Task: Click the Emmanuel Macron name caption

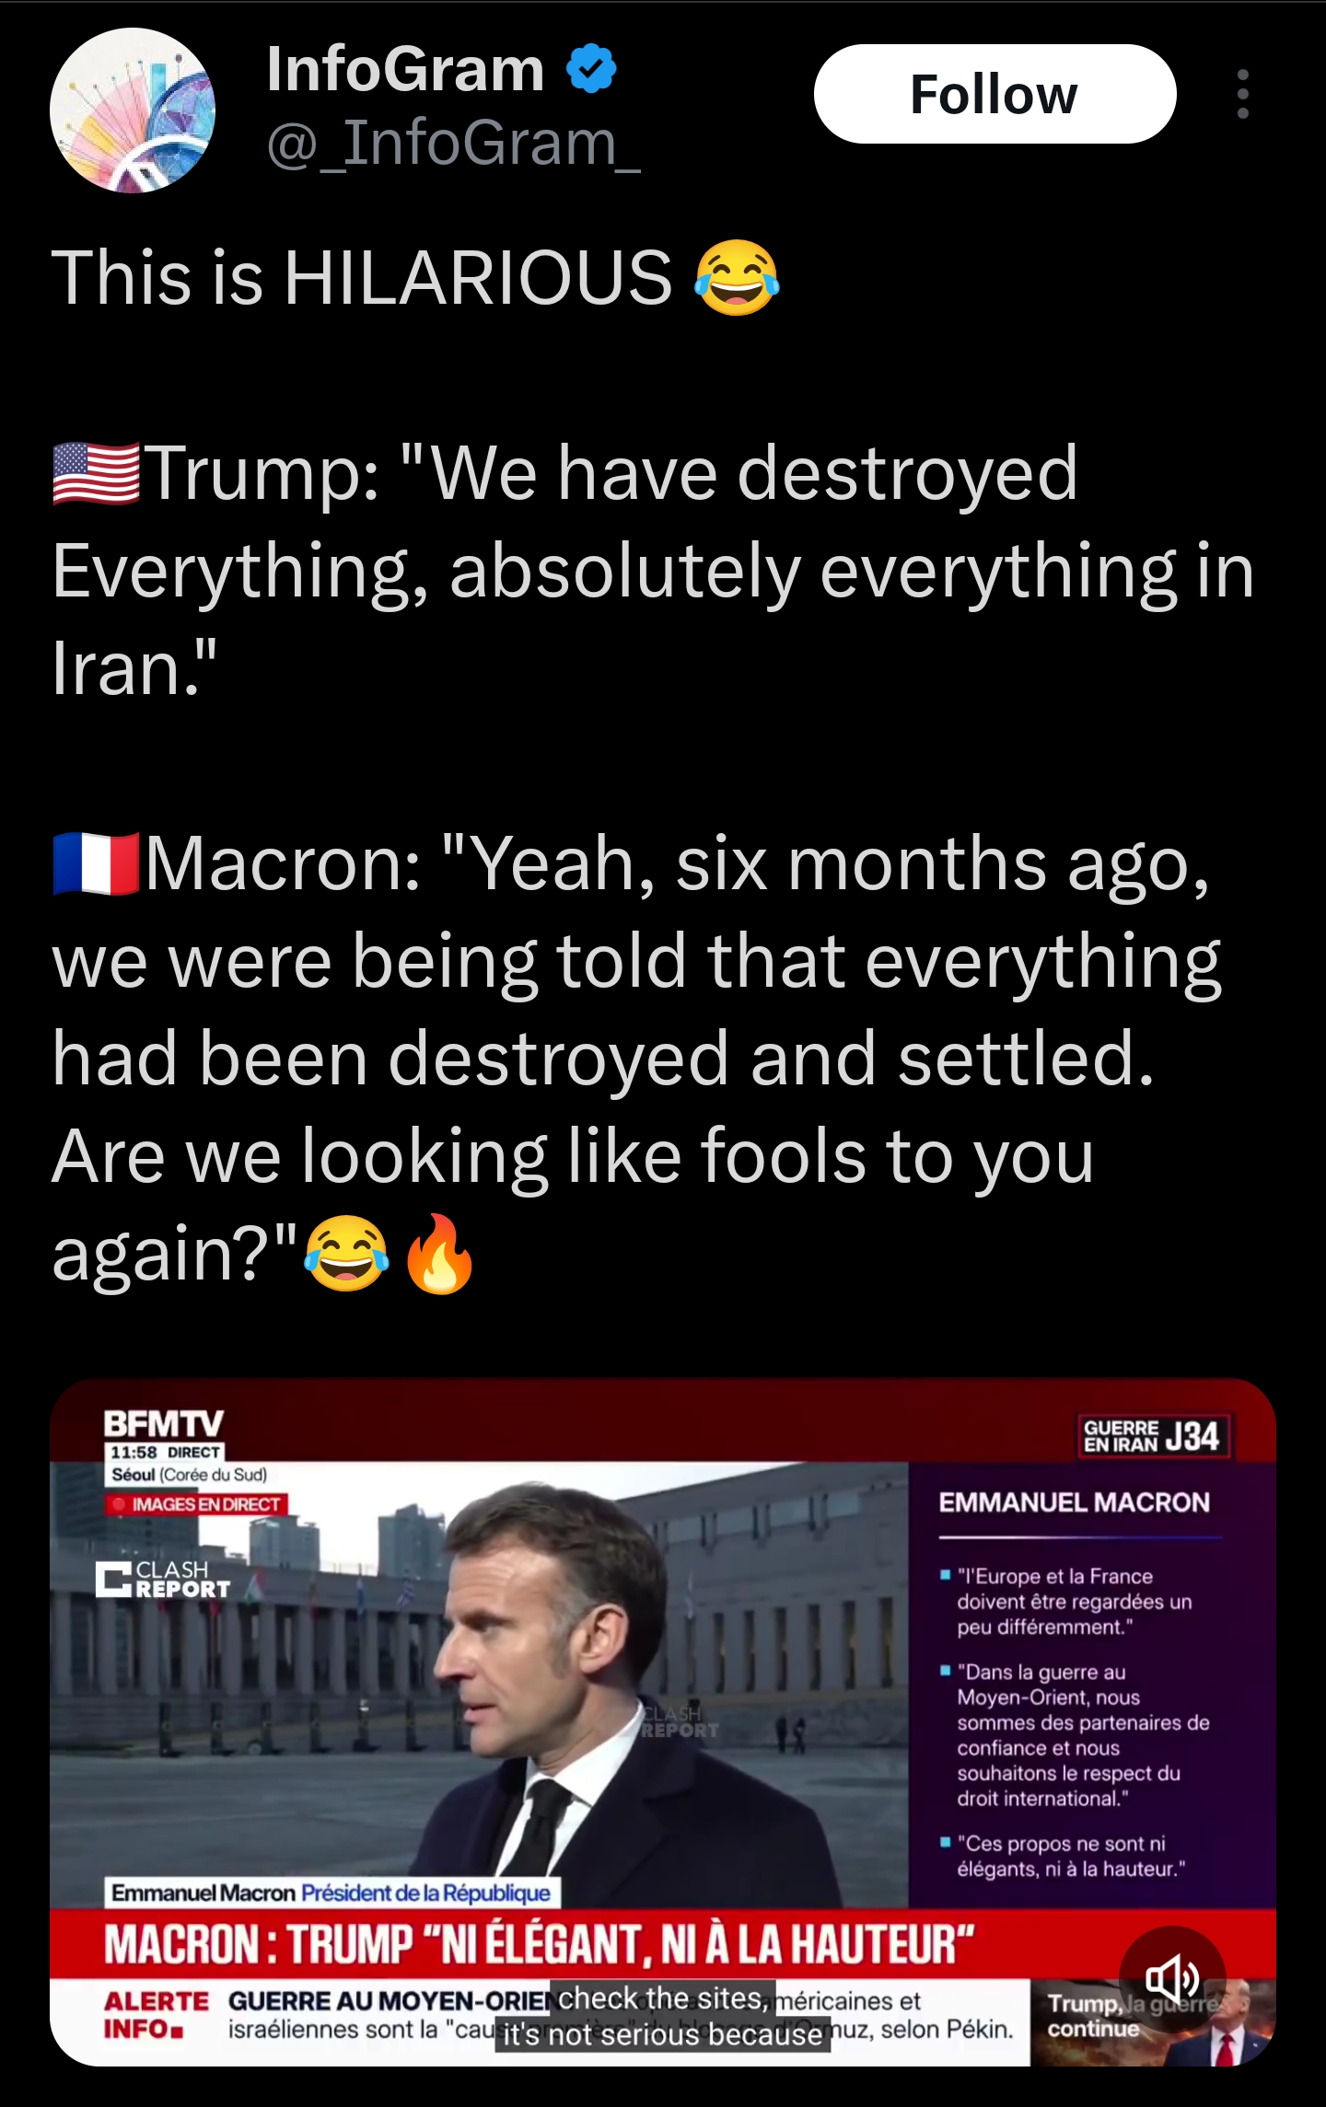Action: (331, 1893)
